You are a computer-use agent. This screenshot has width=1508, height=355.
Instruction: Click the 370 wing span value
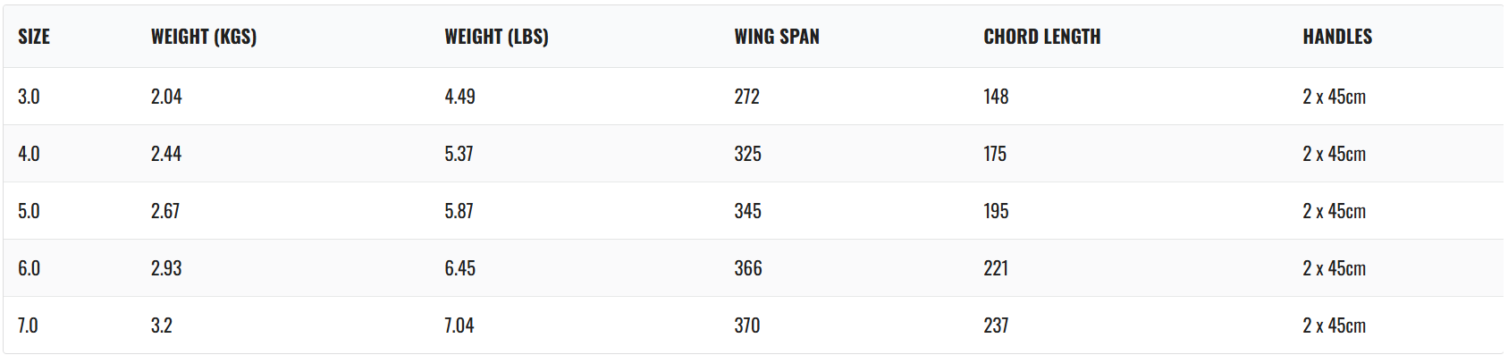747,325
